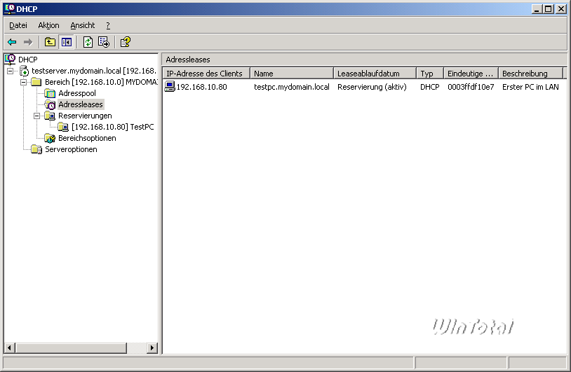The height and width of the screenshot is (372, 571).
Task: Click the TestPC reservation icon
Action: click(63, 128)
